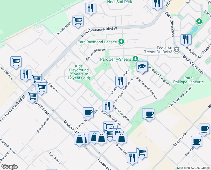
Task: Click the graduation cap marker near Rue Robert Choquette
Action: (x=142, y=67)
